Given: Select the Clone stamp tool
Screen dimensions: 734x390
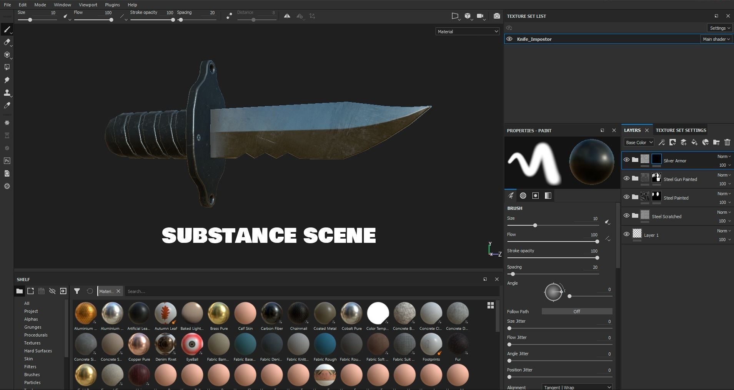Looking at the screenshot, I should [7, 93].
